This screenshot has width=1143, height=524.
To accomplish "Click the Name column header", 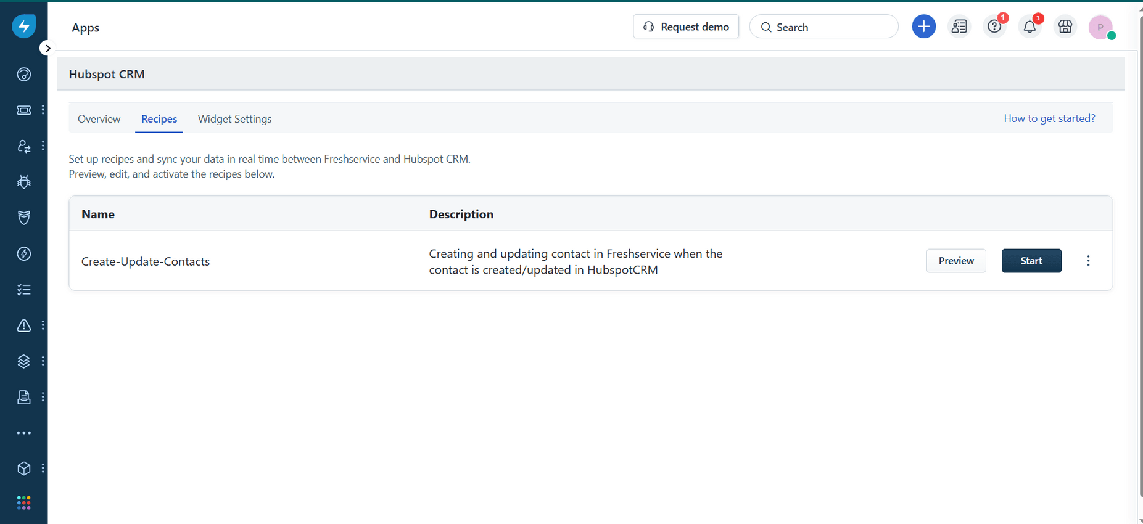I will [x=98, y=214].
